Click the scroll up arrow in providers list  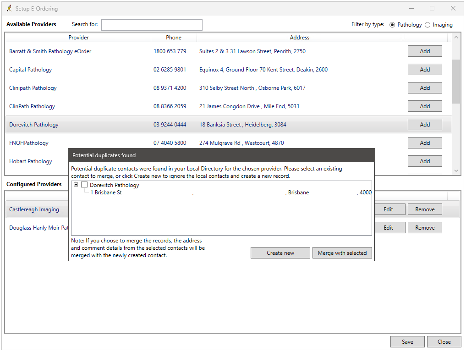click(x=456, y=37)
